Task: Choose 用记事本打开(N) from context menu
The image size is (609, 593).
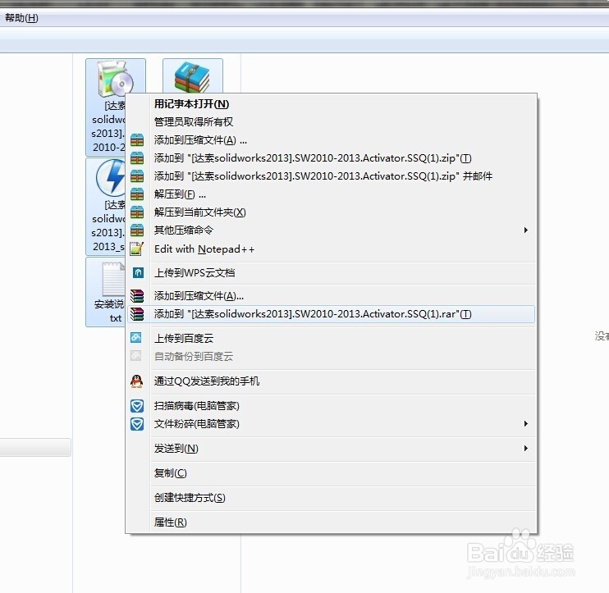Action: click(x=191, y=104)
